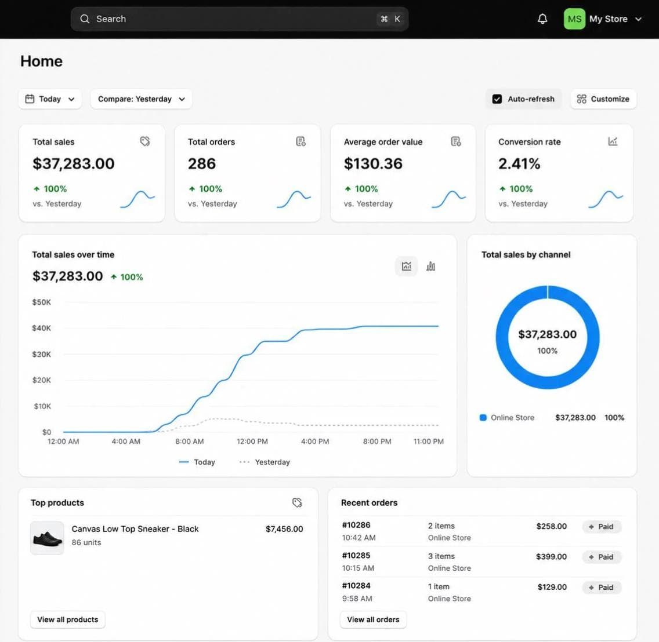Image resolution: width=659 pixels, height=642 pixels.
Task: Click the Total sales over time heading
Action: tap(73, 255)
